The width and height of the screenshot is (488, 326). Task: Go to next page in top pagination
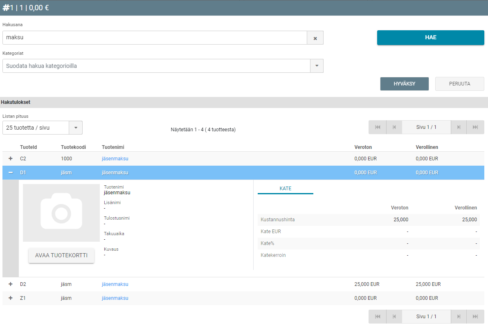tap(459, 127)
